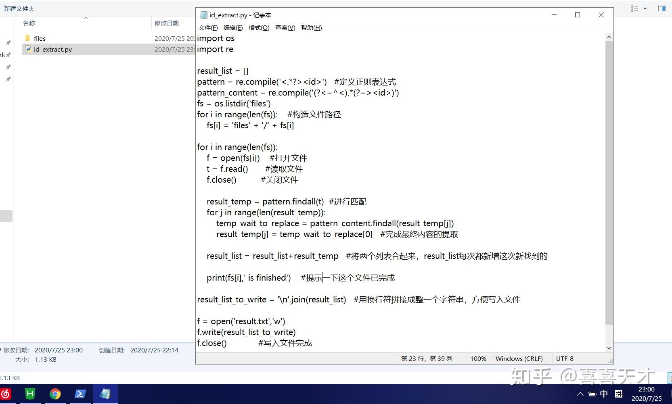Open the 格式(O) menu in Notepad
The width and height of the screenshot is (672, 404).
259,28
